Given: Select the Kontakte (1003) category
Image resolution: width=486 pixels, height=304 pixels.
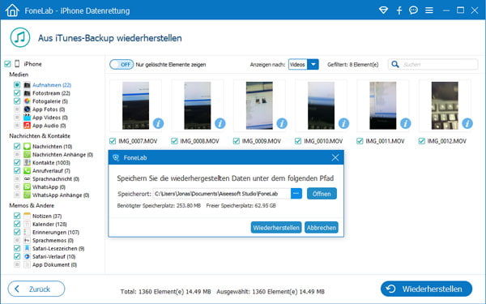Looking at the screenshot, I should (x=51, y=163).
